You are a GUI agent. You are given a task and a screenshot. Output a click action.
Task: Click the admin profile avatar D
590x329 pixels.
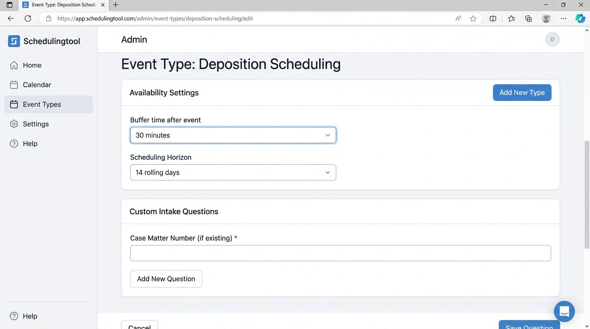tap(552, 39)
